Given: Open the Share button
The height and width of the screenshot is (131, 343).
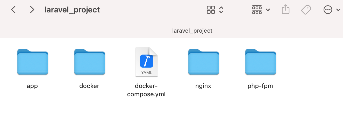Looking at the screenshot, I should (x=285, y=10).
